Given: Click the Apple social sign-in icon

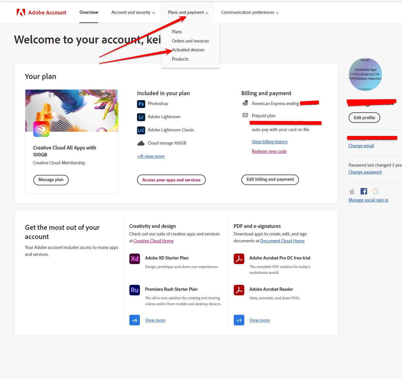Looking at the screenshot, I should click(x=352, y=191).
